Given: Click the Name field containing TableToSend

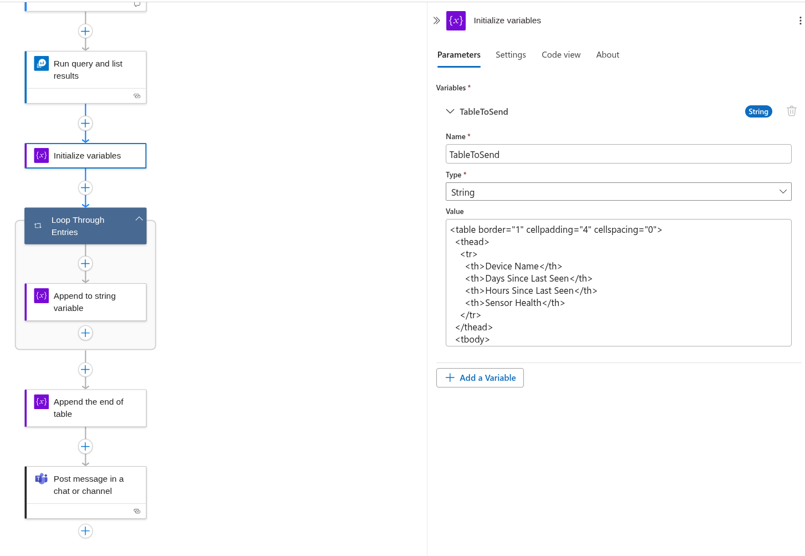Looking at the screenshot, I should [x=618, y=154].
